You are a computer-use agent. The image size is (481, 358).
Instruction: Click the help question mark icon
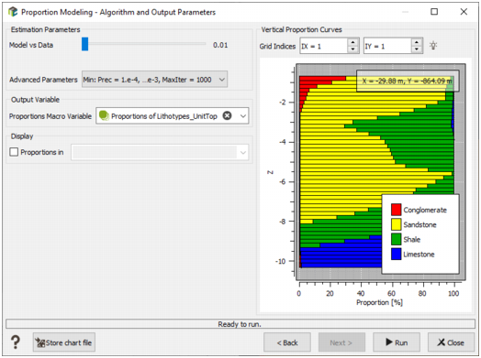[16, 342]
